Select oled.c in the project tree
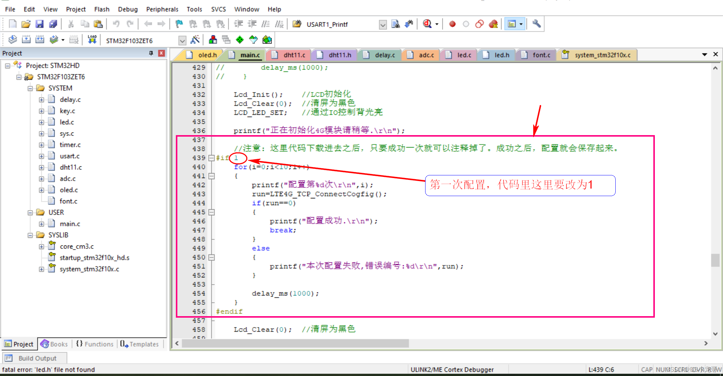Viewport: 723px width, 376px height. pyautogui.click(x=69, y=190)
